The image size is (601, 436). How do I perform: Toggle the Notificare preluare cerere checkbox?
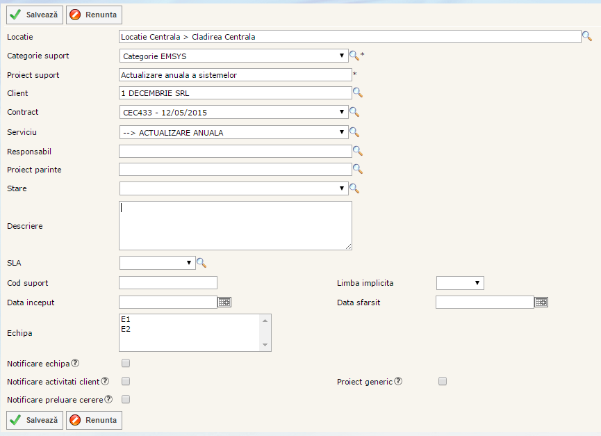click(126, 399)
